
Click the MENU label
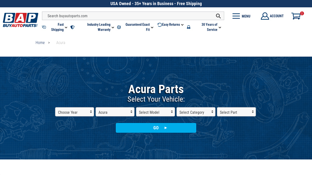click(x=246, y=16)
